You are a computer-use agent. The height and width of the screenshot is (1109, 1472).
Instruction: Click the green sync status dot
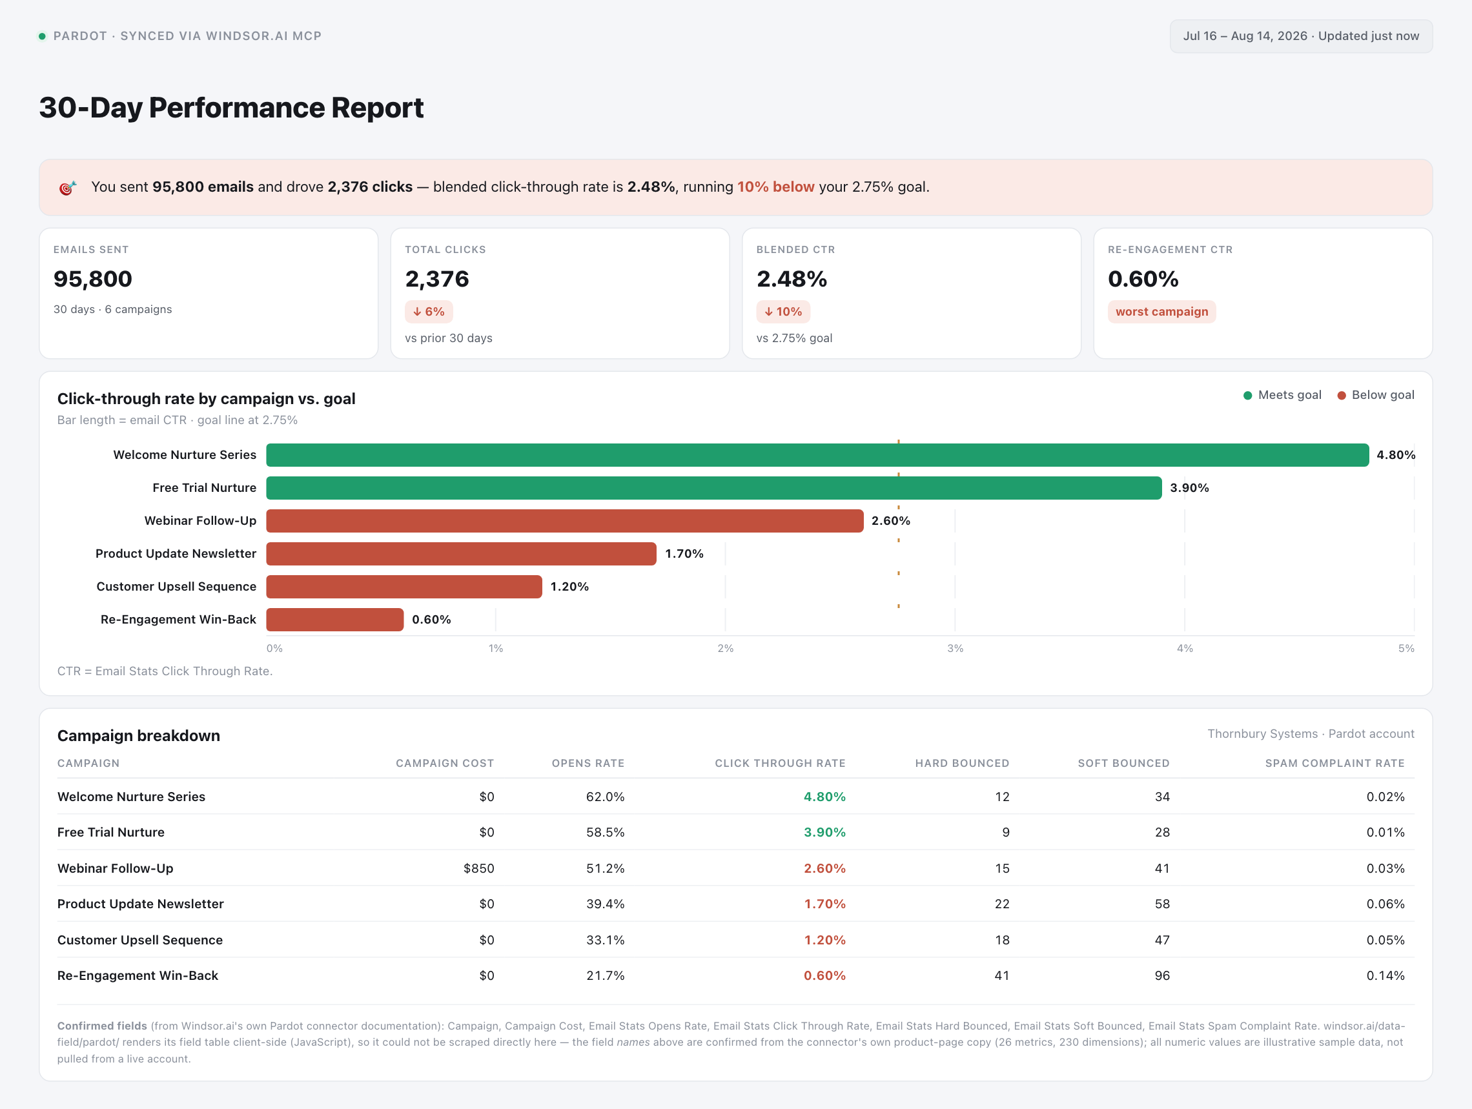[x=42, y=36]
